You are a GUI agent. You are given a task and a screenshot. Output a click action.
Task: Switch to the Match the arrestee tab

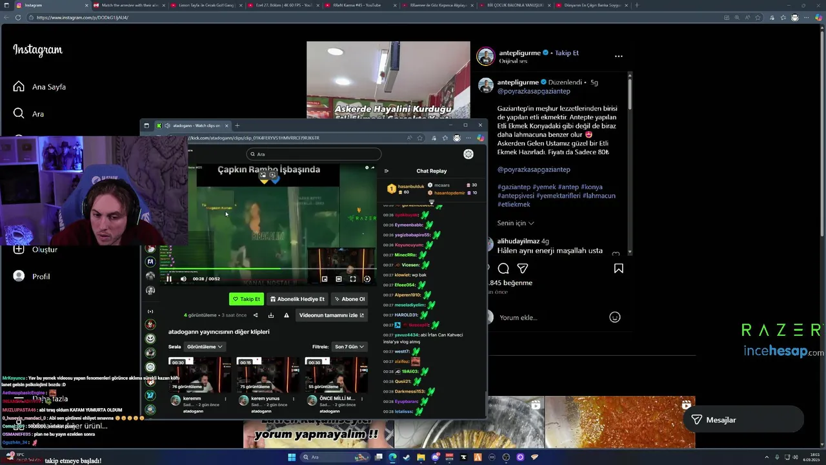pyautogui.click(x=129, y=5)
